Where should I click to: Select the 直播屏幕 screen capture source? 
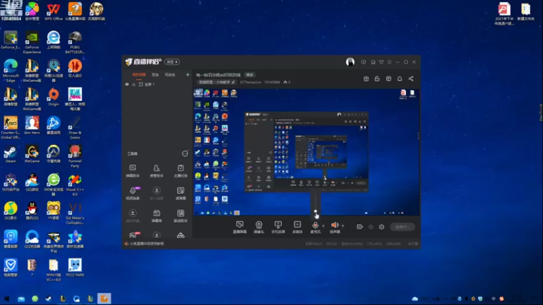(x=240, y=227)
